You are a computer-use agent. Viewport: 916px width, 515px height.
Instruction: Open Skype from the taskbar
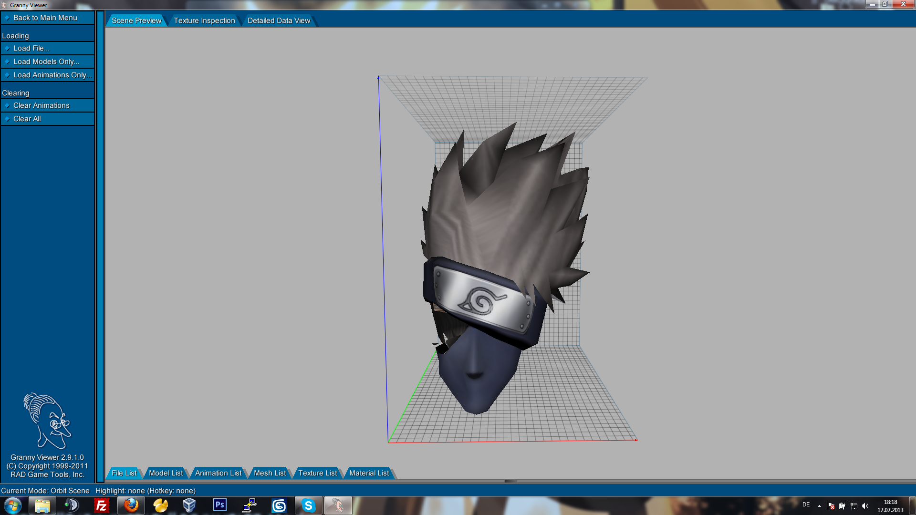tap(309, 505)
